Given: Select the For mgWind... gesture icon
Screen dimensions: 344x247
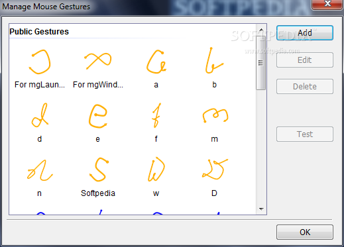Looking at the screenshot, I should [98, 61].
